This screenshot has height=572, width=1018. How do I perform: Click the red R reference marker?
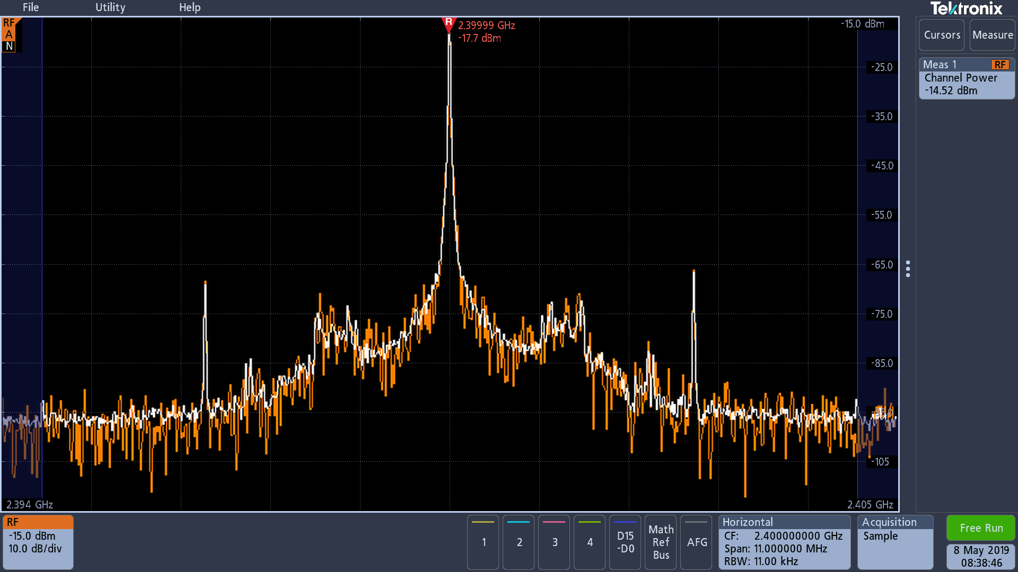click(449, 24)
